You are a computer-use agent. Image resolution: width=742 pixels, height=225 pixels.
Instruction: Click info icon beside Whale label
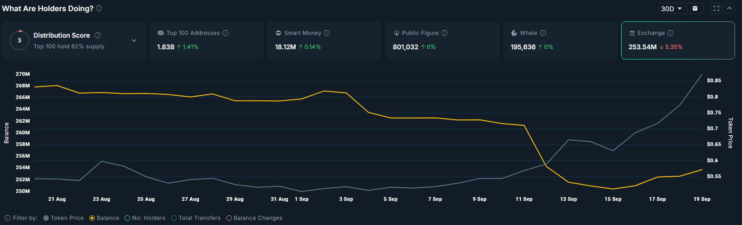click(x=543, y=33)
